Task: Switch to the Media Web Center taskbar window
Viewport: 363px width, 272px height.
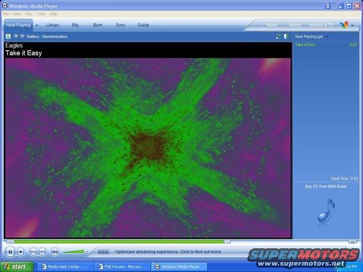Action: (x=65, y=267)
